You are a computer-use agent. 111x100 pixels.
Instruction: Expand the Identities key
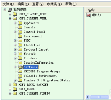(15, 45)
